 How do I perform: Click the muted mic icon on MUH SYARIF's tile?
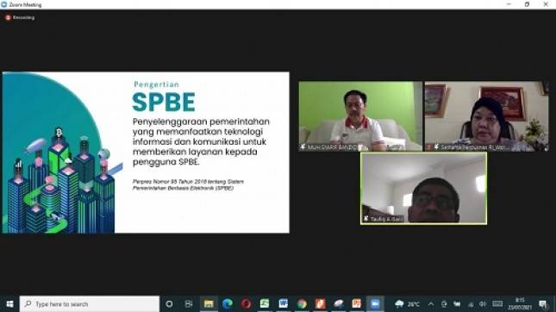pos(303,147)
